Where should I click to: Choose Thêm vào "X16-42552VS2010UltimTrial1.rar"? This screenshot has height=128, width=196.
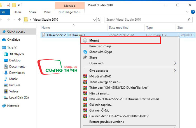coord(119,88)
